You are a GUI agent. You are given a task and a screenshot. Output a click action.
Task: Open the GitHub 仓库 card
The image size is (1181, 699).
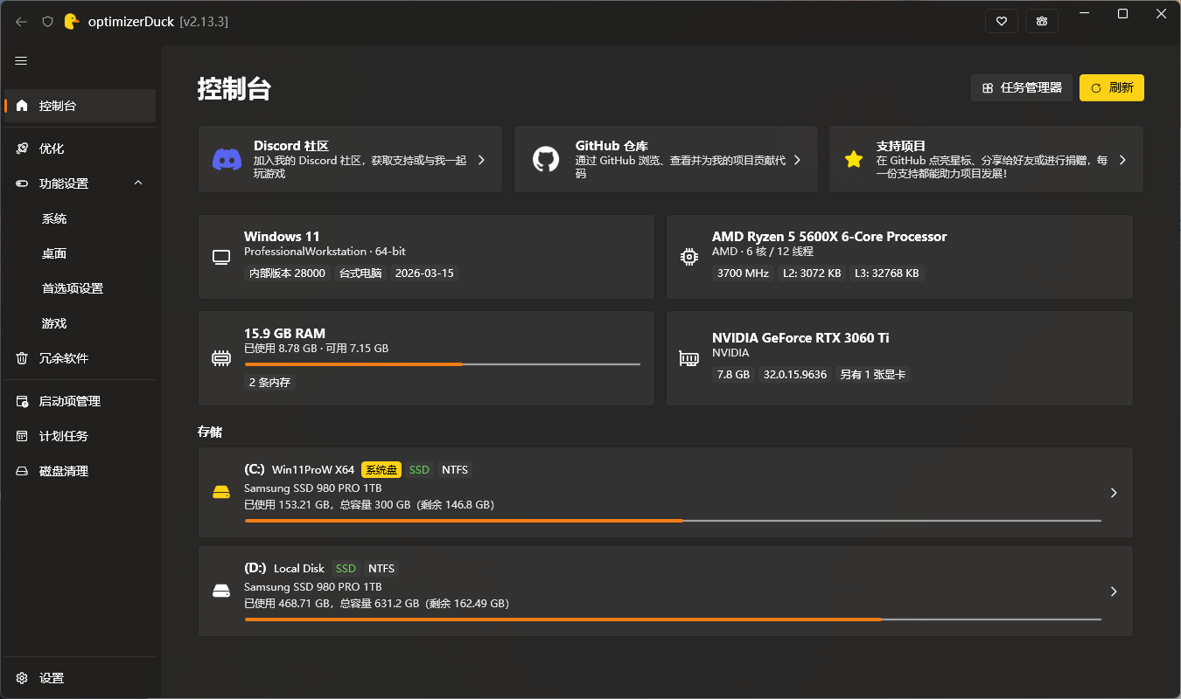(x=666, y=159)
